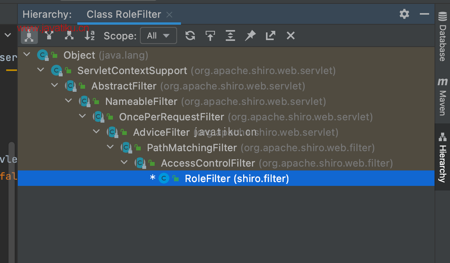Switch to supertypes hierarchy view
450x263 pixels.
click(49, 35)
